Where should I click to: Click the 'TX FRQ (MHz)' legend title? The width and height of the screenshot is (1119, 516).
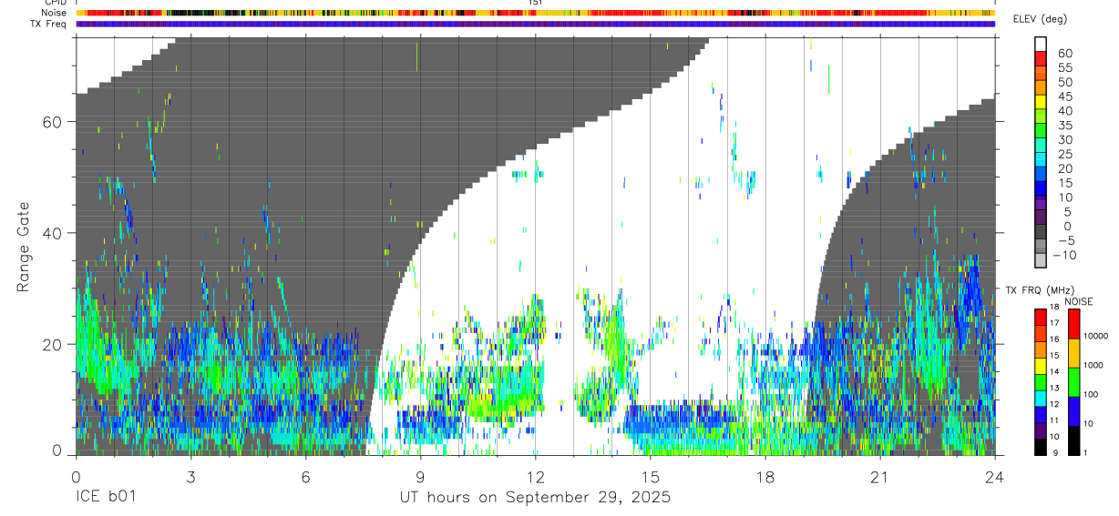pyautogui.click(x=1039, y=290)
